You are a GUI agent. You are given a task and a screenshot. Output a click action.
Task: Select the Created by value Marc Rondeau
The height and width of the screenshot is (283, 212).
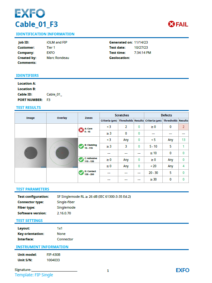pos(58,58)
